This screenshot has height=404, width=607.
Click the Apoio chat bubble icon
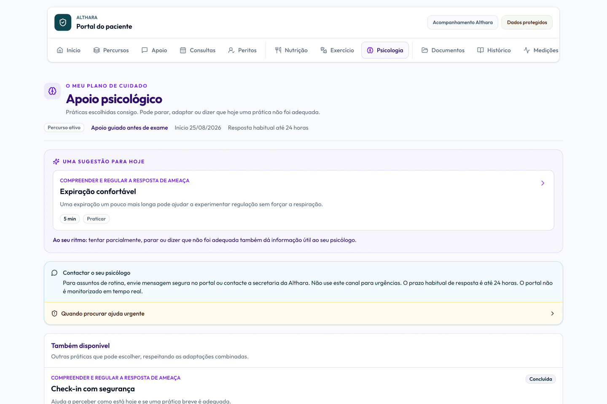145,50
